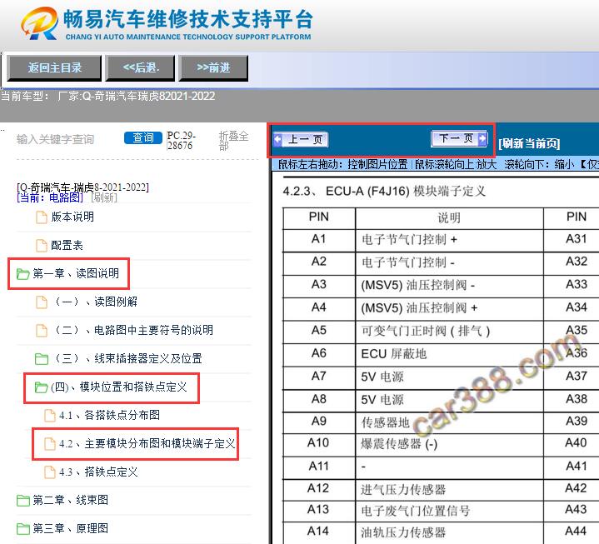Image resolution: width=599 pixels, height=544 pixels.
Task: Click the 当前：电路图 link
Action: coord(50,197)
